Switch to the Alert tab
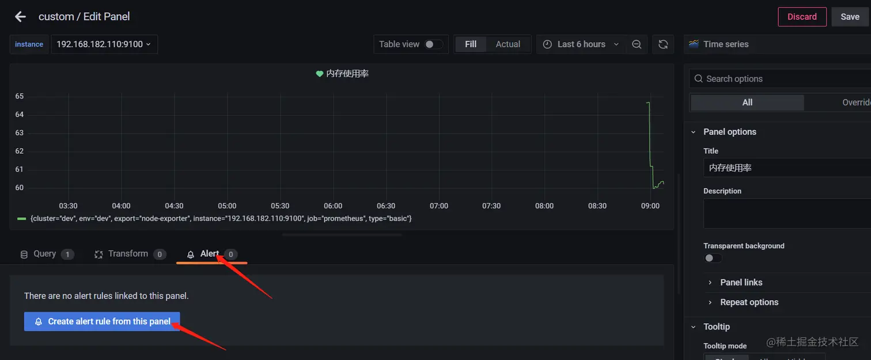 pyautogui.click(x=212, y=254)
